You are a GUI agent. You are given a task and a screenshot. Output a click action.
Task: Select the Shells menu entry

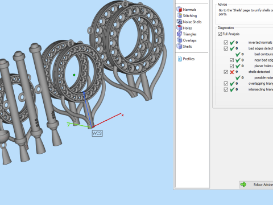pos(187,47)
